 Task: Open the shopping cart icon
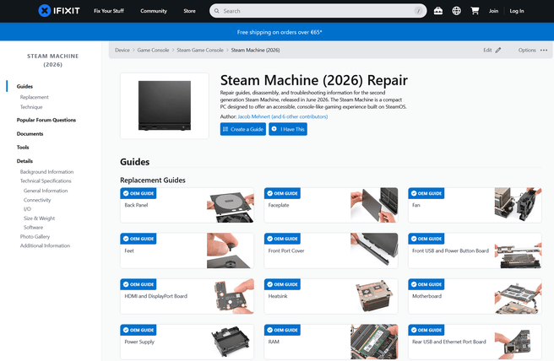coord(475,11)
